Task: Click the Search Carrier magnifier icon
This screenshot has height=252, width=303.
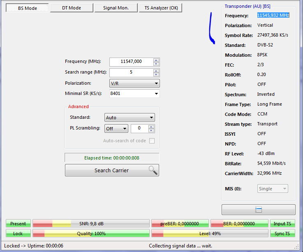Action: pos(153,170)
